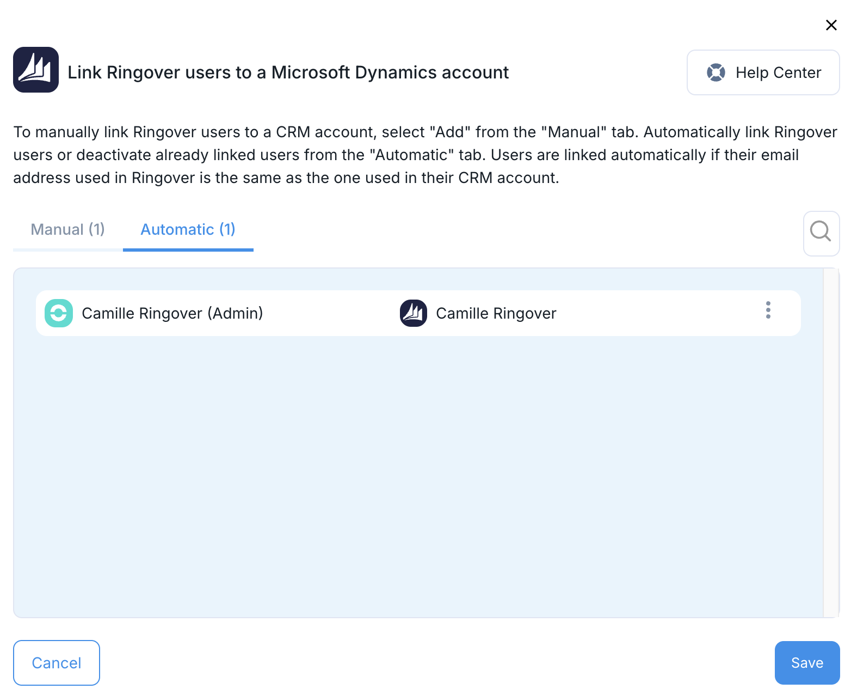Image resolution: width=851 pixels, height=695 pixels.
Task: Cancel linking users
Action: [x=57, y=662]
